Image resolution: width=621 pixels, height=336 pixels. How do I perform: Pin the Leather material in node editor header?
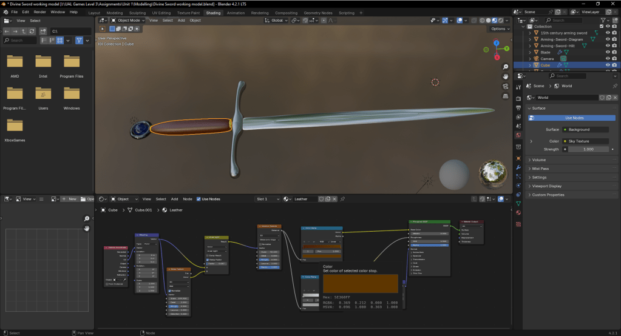[x=342, y=199]
